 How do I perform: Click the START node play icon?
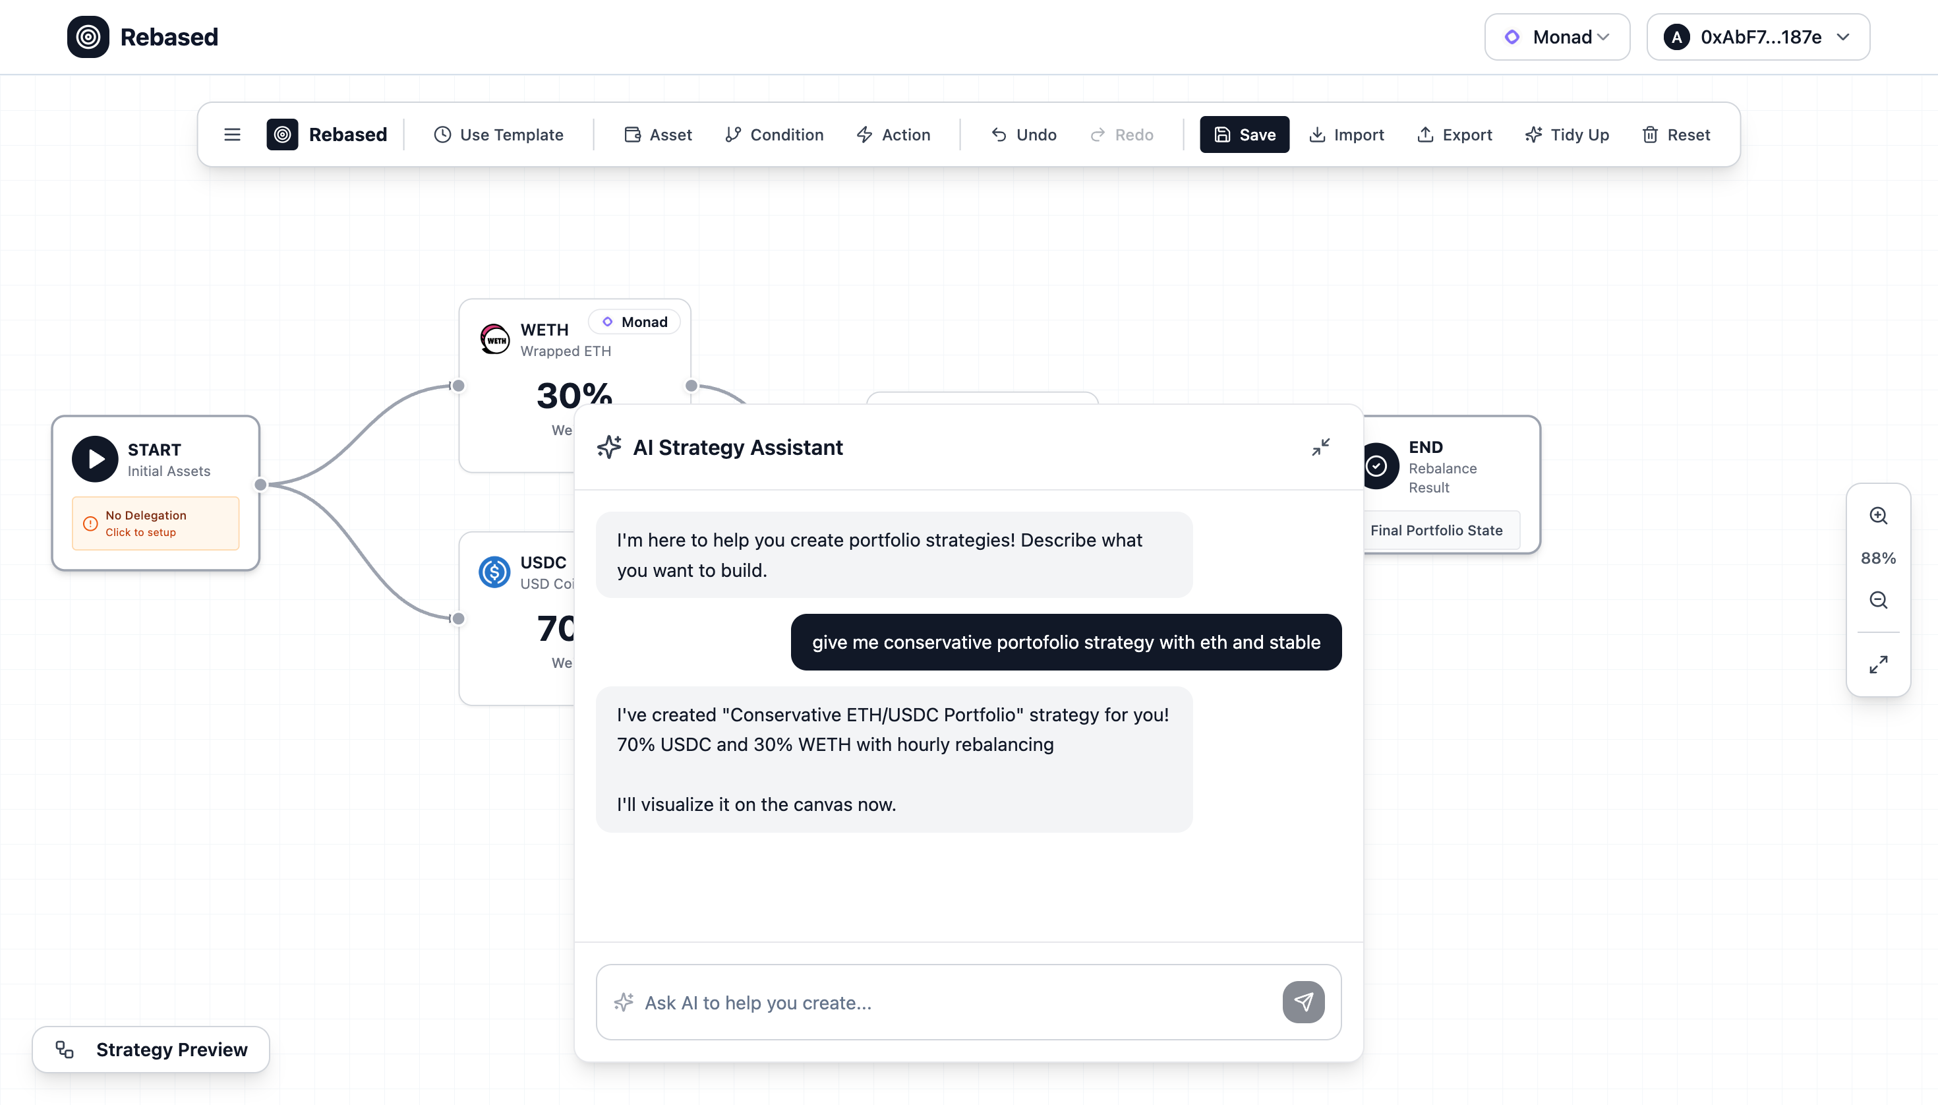click(x=95, y=458)
